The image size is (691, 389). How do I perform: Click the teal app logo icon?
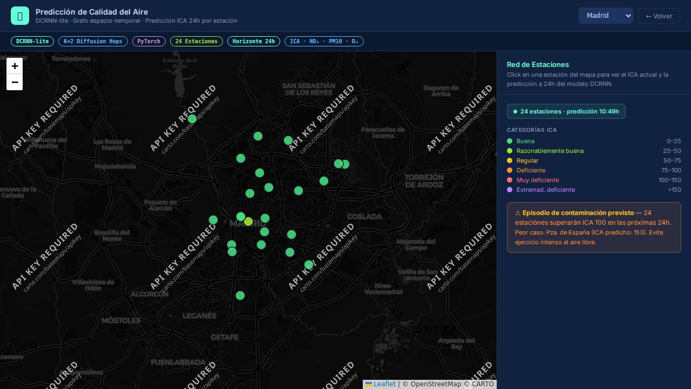click(20, 16)
